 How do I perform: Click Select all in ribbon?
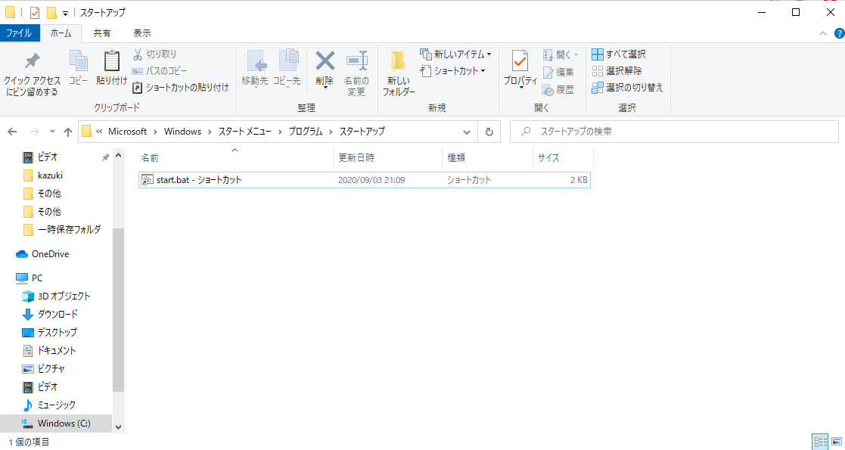619,54
